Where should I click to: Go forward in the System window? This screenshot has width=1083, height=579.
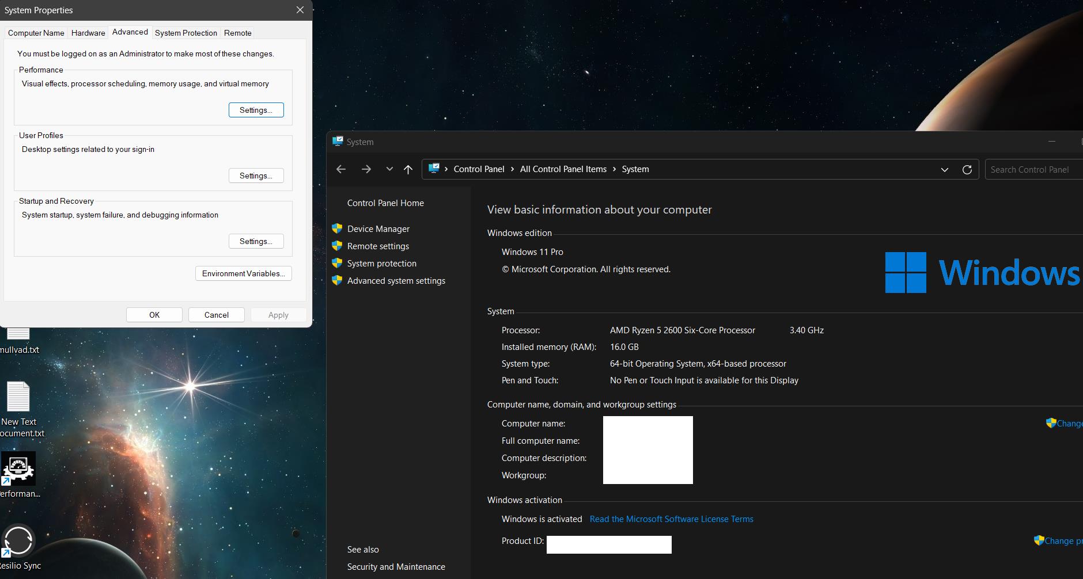366,169
